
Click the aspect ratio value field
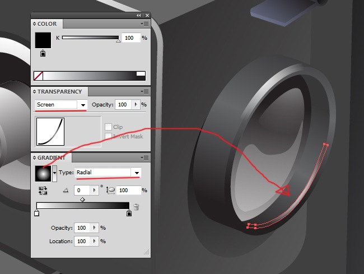[x=129, y=191]
